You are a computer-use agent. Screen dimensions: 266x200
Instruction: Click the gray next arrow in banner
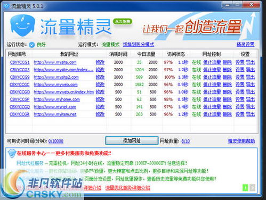252,187
